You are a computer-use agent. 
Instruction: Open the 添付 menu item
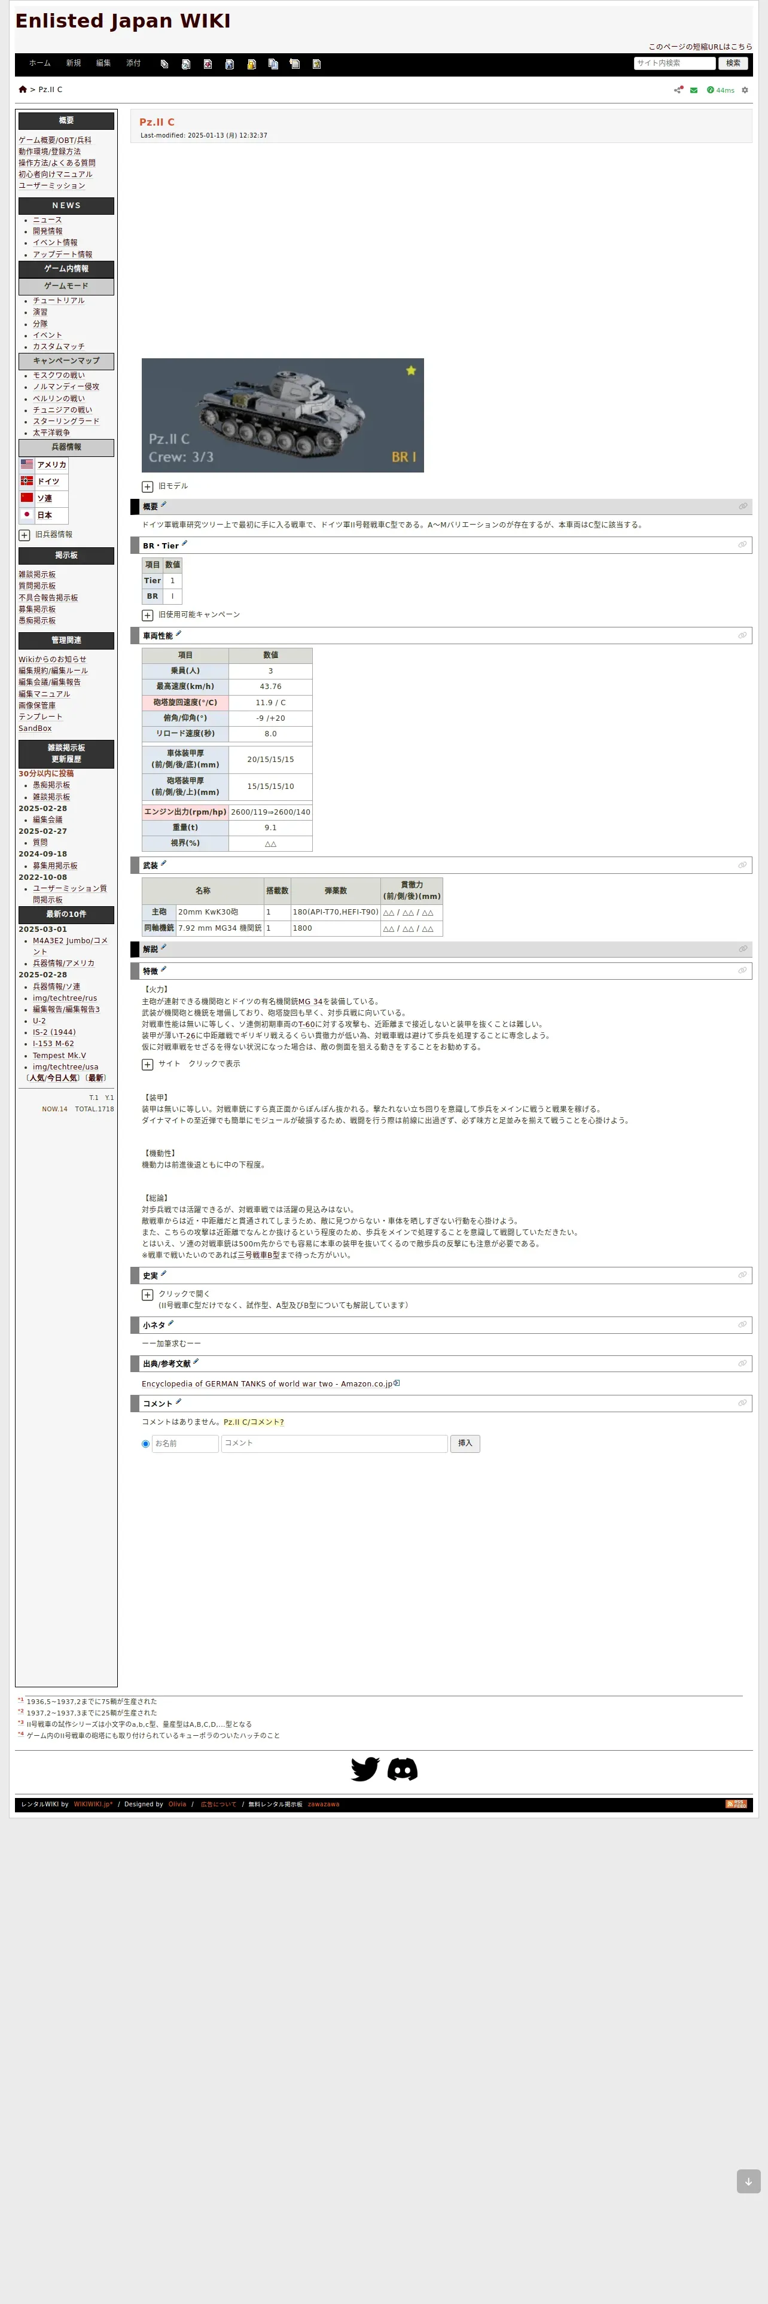point(133,63)
